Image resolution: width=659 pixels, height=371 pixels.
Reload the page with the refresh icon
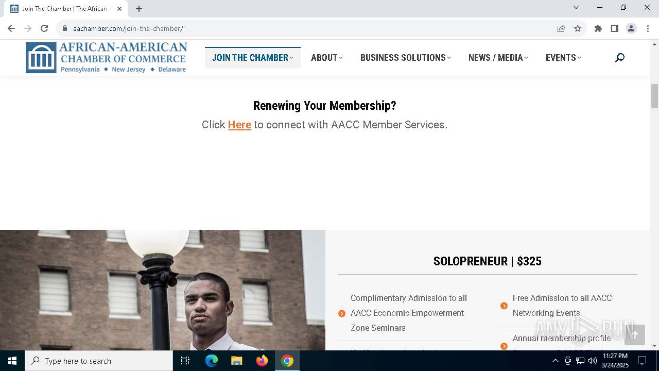click(x=44, y=28)
